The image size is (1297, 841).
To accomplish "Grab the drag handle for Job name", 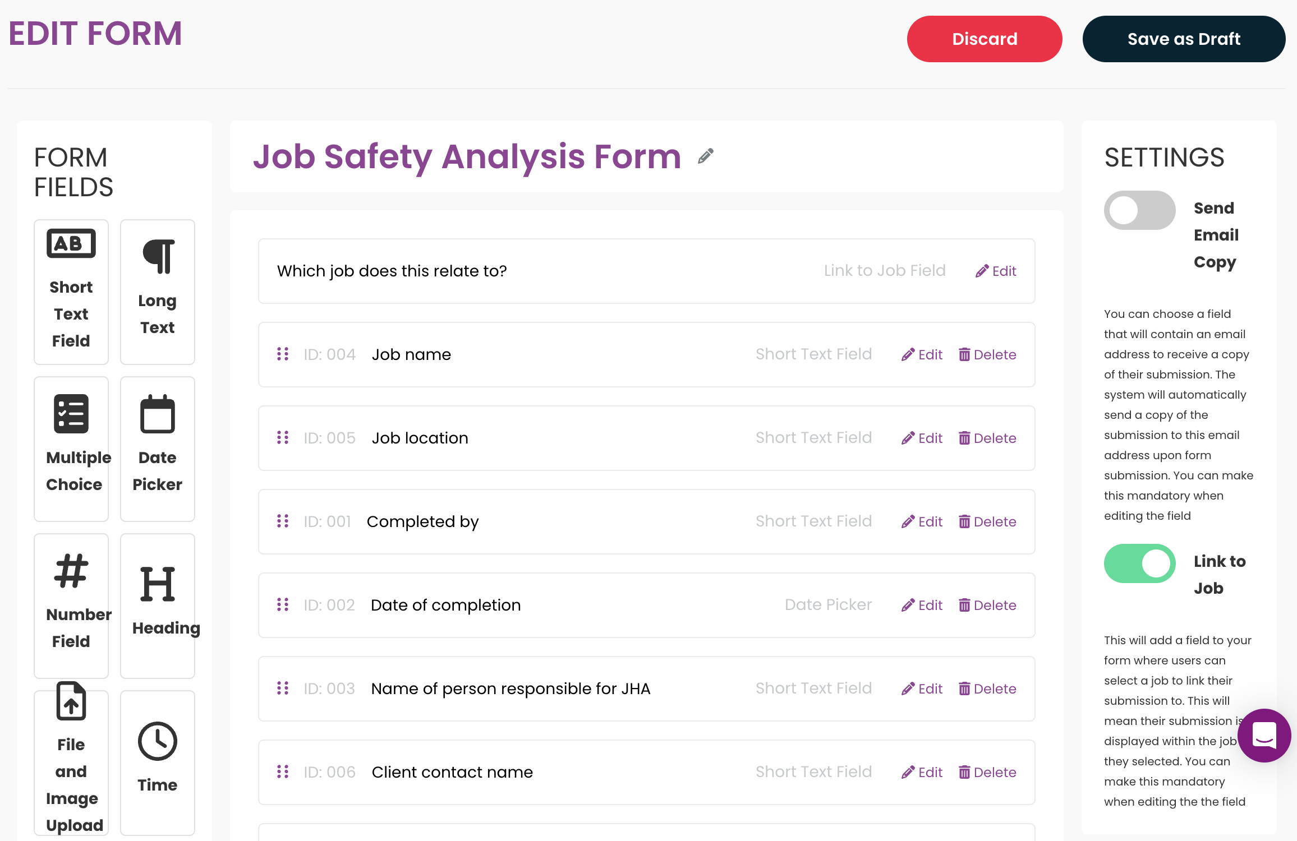I will [283, 354].
